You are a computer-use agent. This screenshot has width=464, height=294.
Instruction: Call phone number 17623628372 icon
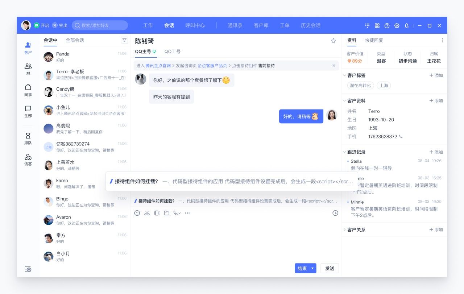click(401, 137)
